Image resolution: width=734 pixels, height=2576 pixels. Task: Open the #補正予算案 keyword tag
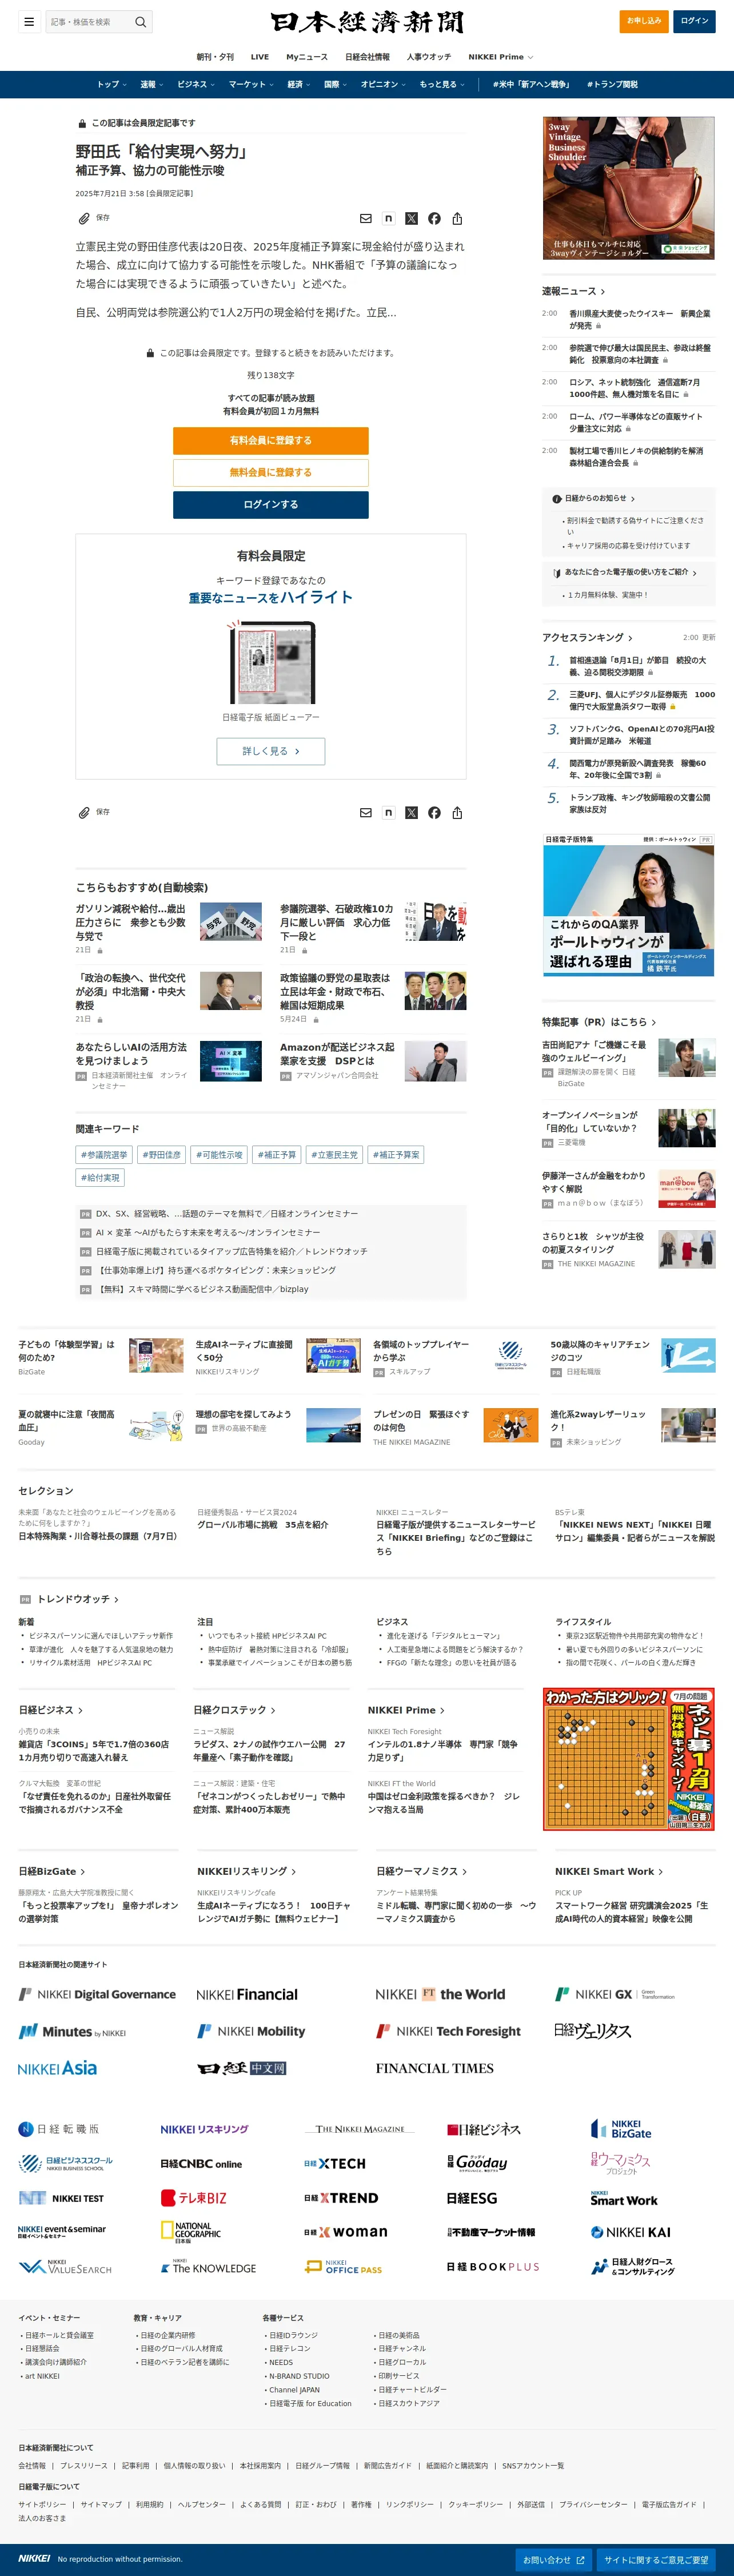click(x=396, y=1154)
